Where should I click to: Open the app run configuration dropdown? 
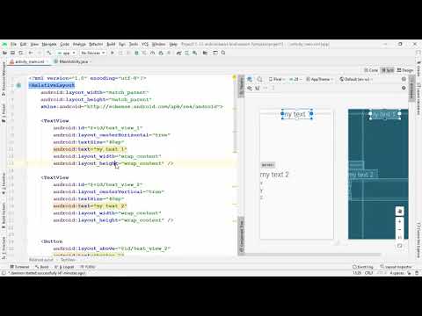[x=67, y=53]
